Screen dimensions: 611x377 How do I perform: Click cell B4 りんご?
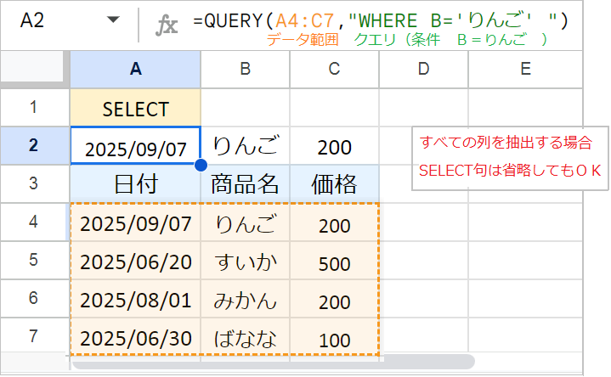click(245, 222)
